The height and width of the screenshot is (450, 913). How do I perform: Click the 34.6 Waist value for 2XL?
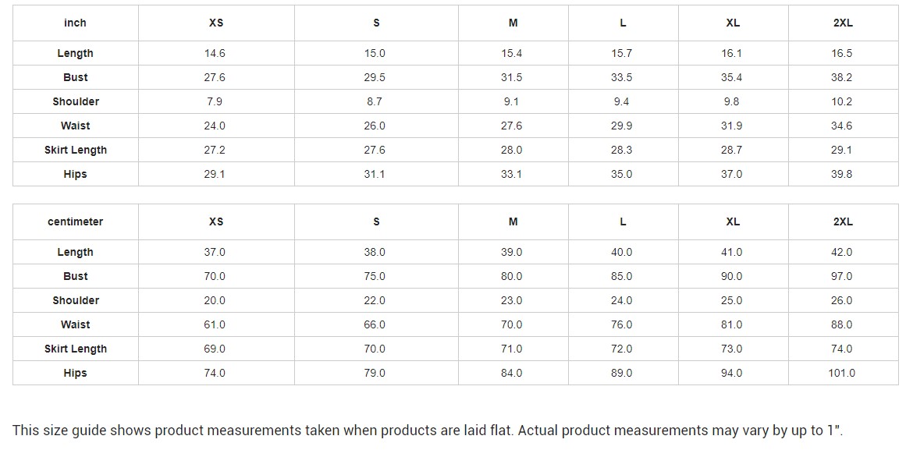click(842, 126)
